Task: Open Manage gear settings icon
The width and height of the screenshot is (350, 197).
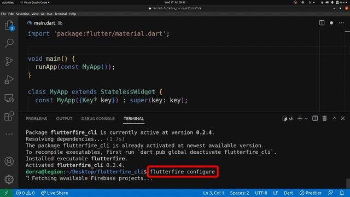Action: [9, 179]
